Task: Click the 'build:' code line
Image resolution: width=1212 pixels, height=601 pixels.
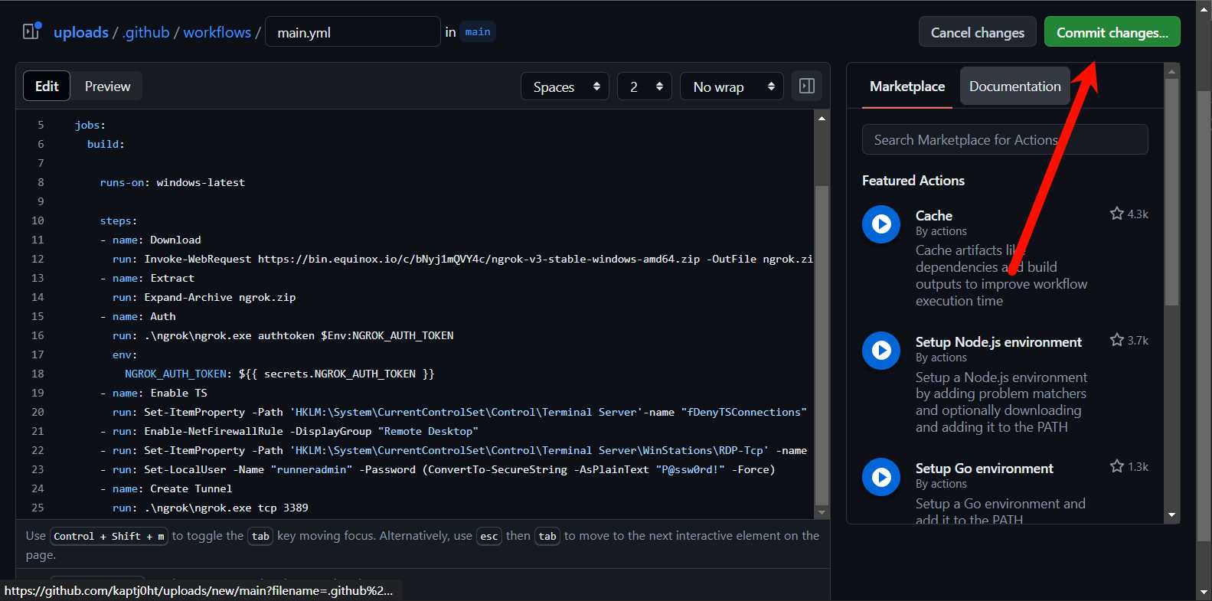Action: point(106,144)
